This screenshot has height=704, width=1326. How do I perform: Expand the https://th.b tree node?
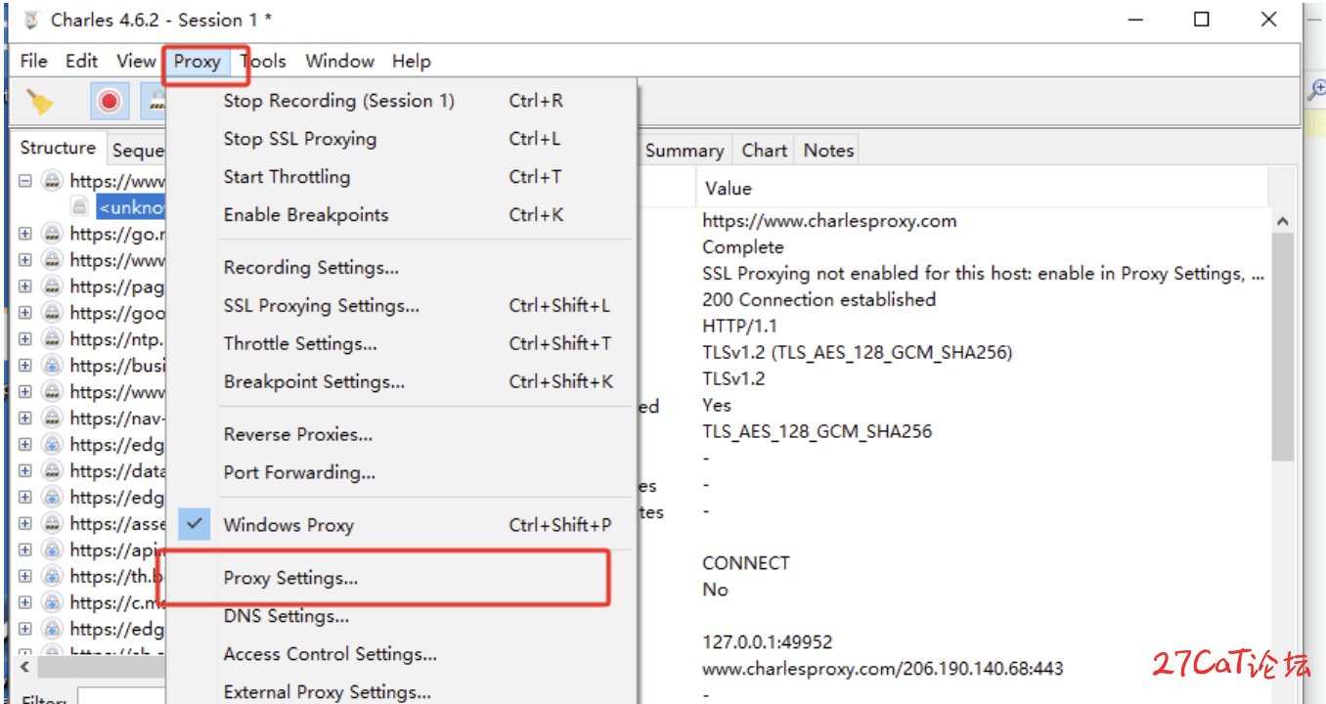[x=25, y=577]
